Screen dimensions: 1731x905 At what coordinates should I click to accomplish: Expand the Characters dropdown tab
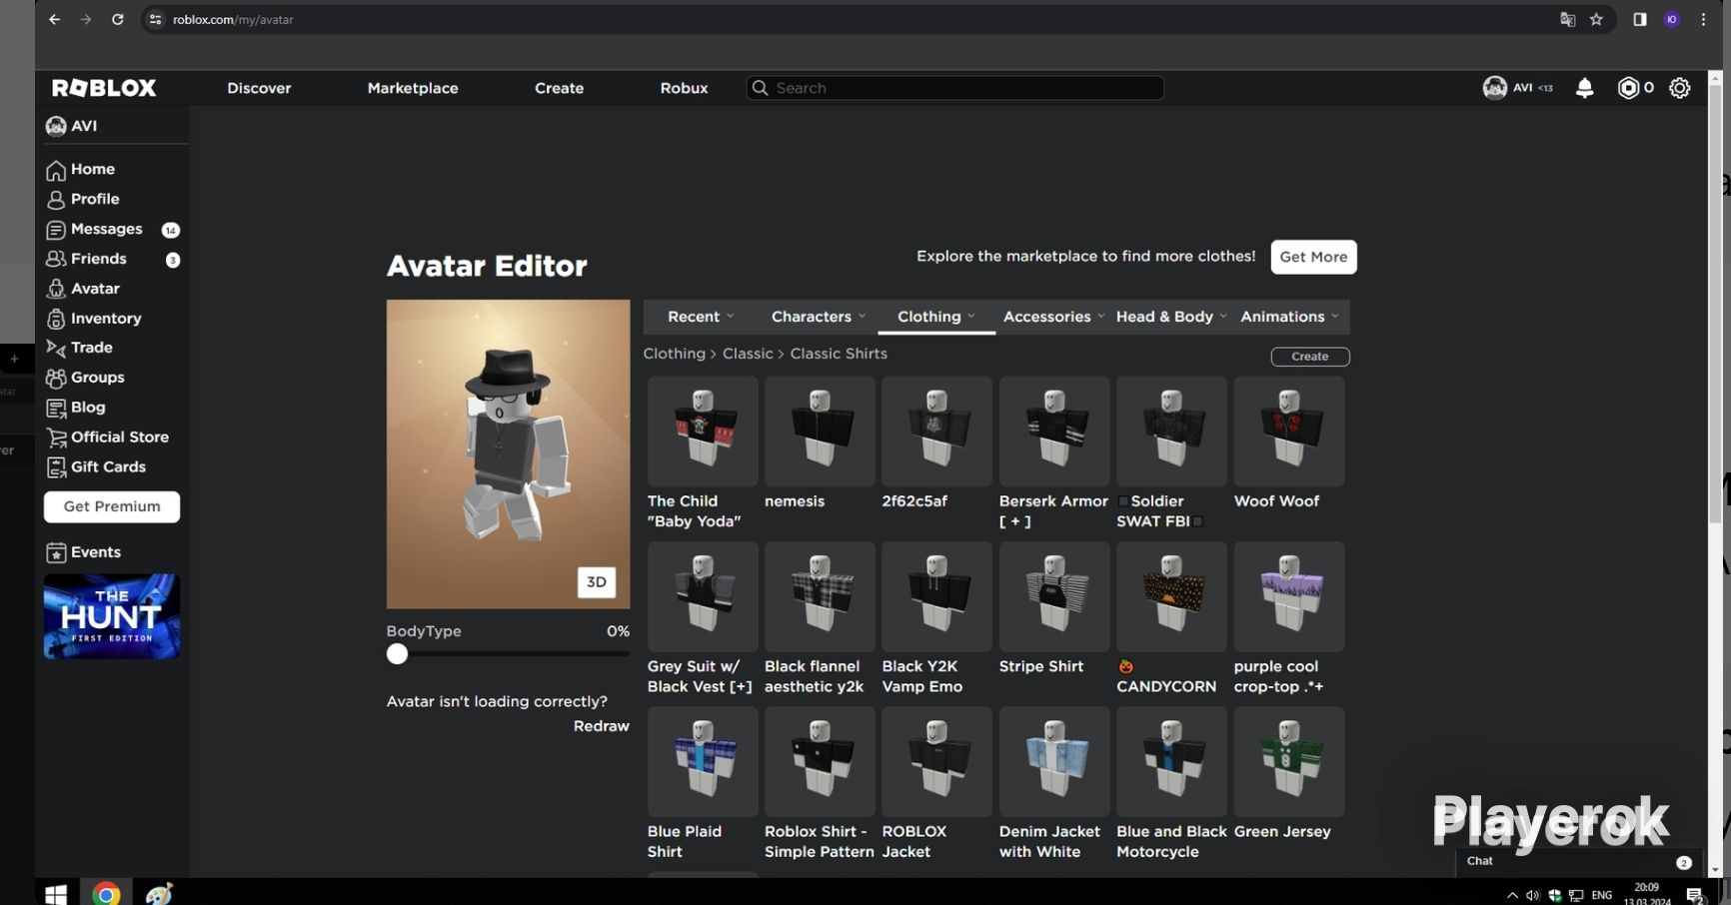[x=819, y=317]
